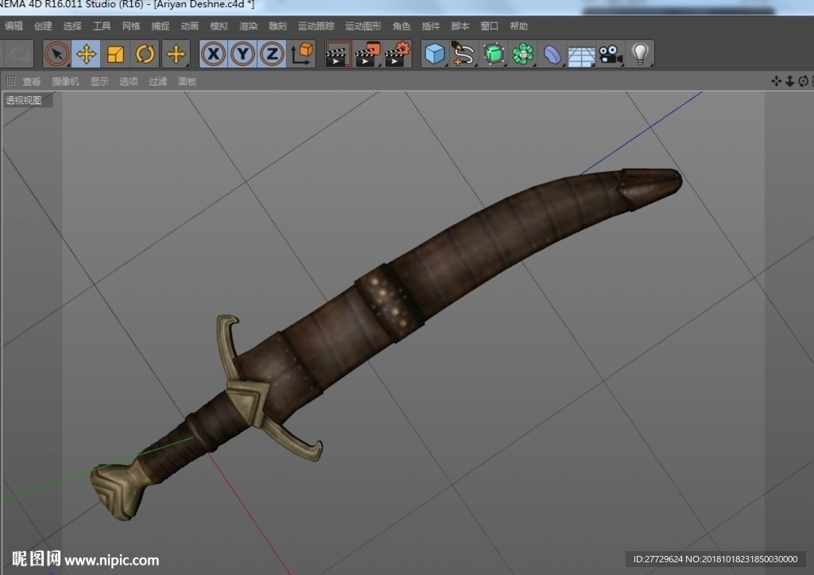814x575 pixels.
Task: Open the spline pen tool menu
Action: (x=463, y=54)
